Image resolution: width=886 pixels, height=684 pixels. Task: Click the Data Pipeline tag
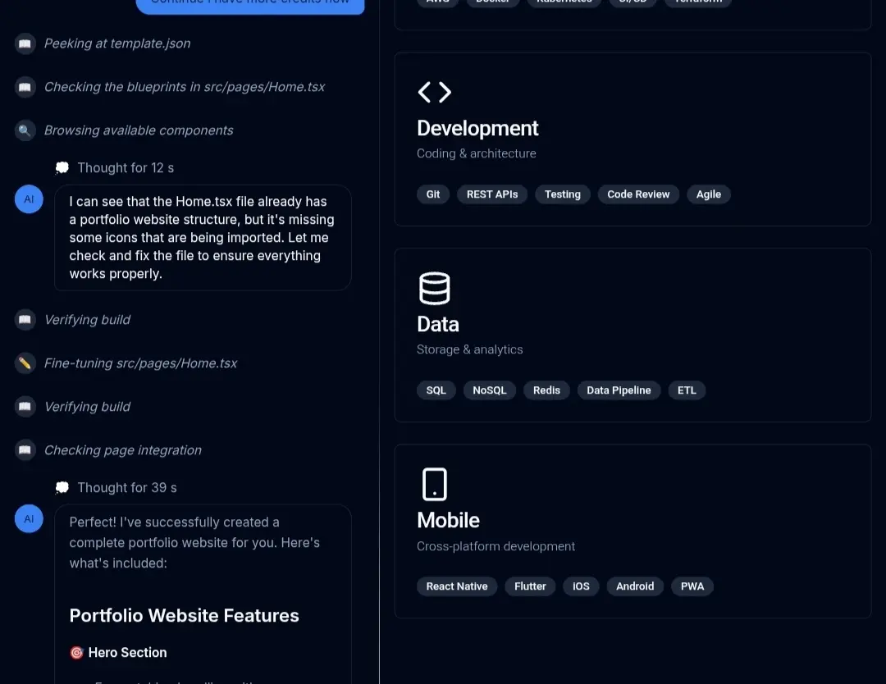(x=619, y=390)
